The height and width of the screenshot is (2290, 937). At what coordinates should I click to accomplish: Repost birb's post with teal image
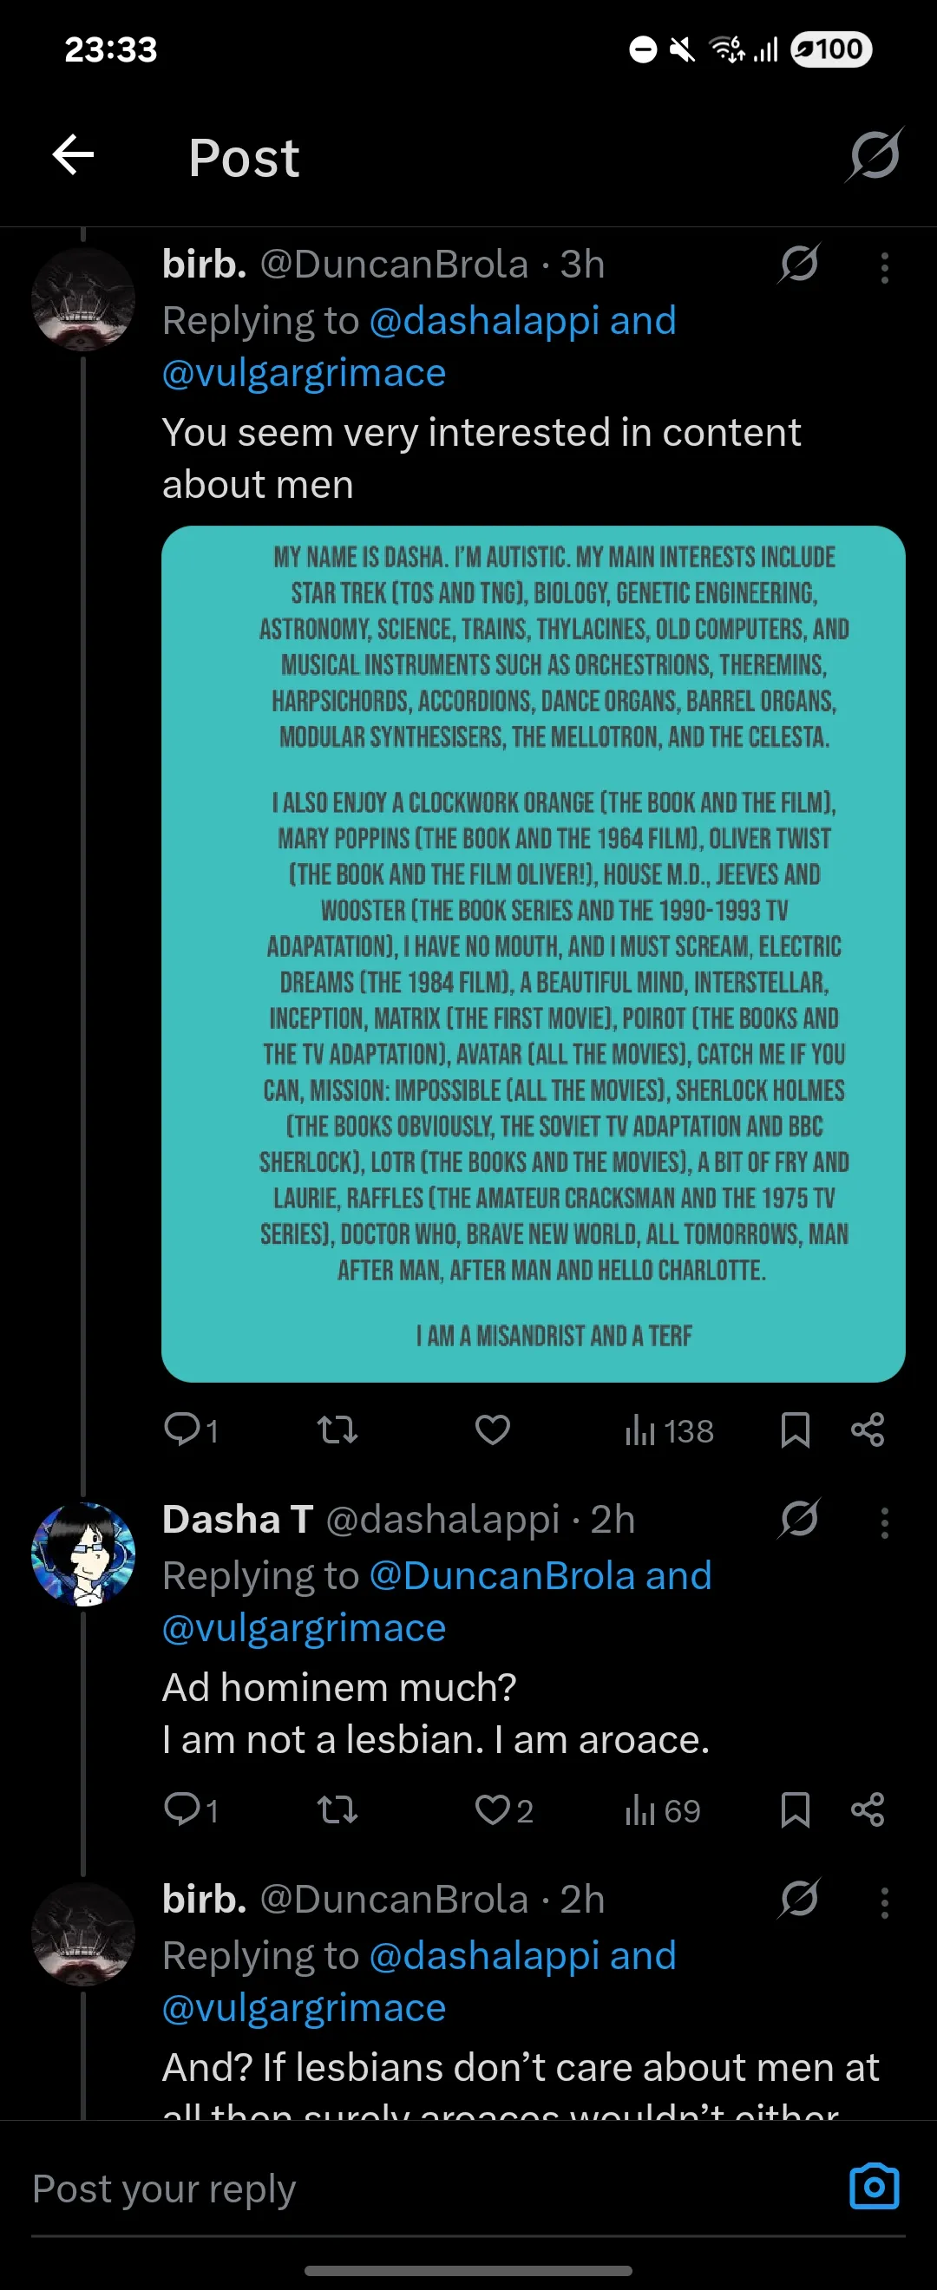click(x=337, y=1430)
